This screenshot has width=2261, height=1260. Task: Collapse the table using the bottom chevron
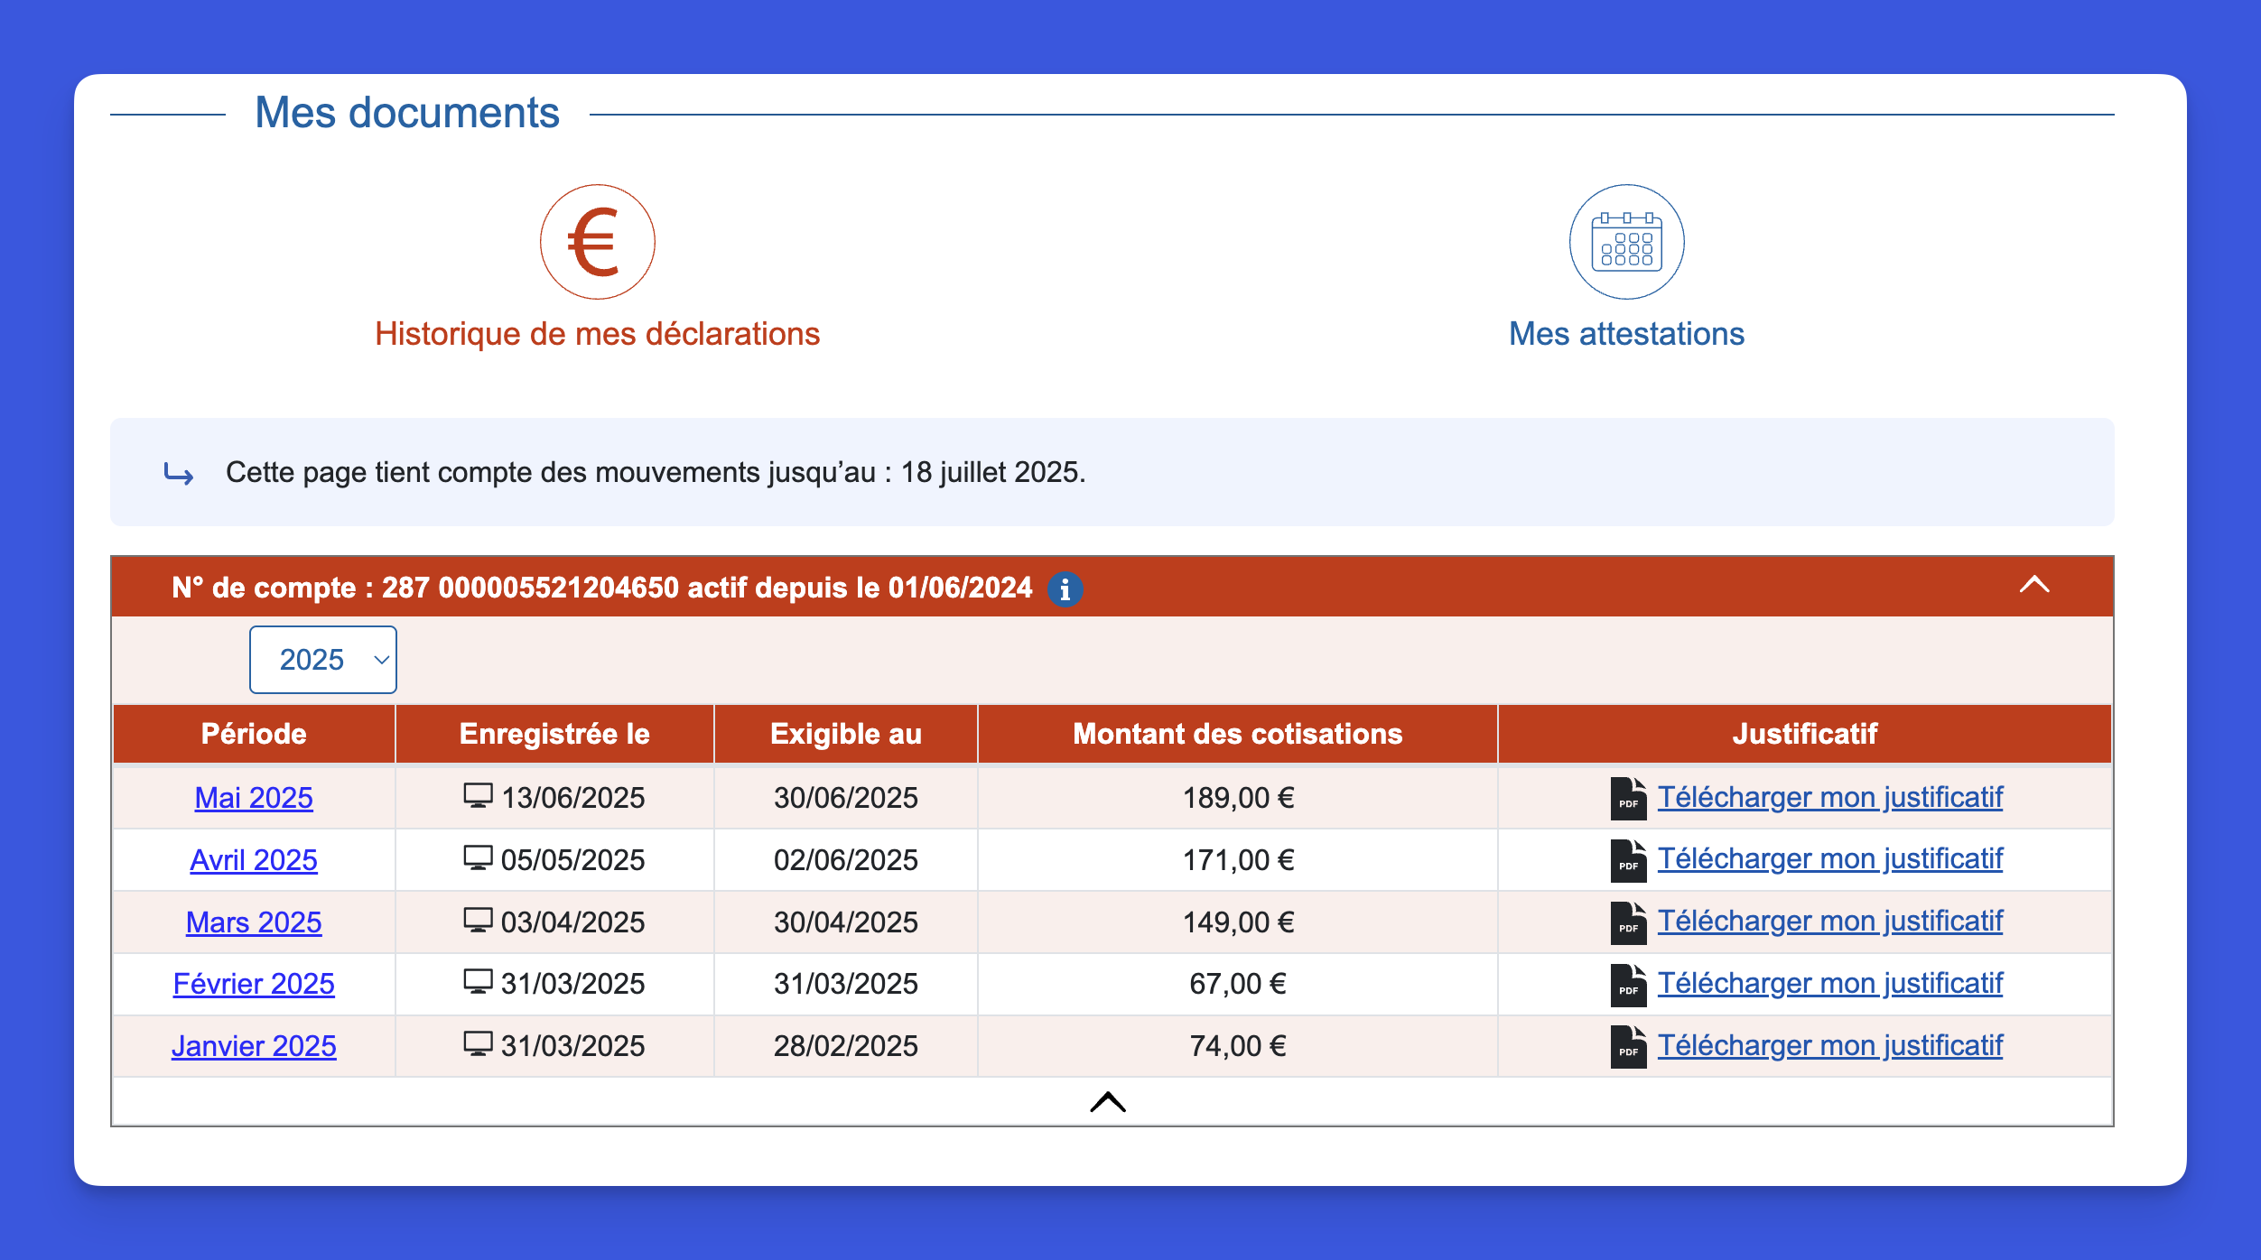tap(1108, 1102)
